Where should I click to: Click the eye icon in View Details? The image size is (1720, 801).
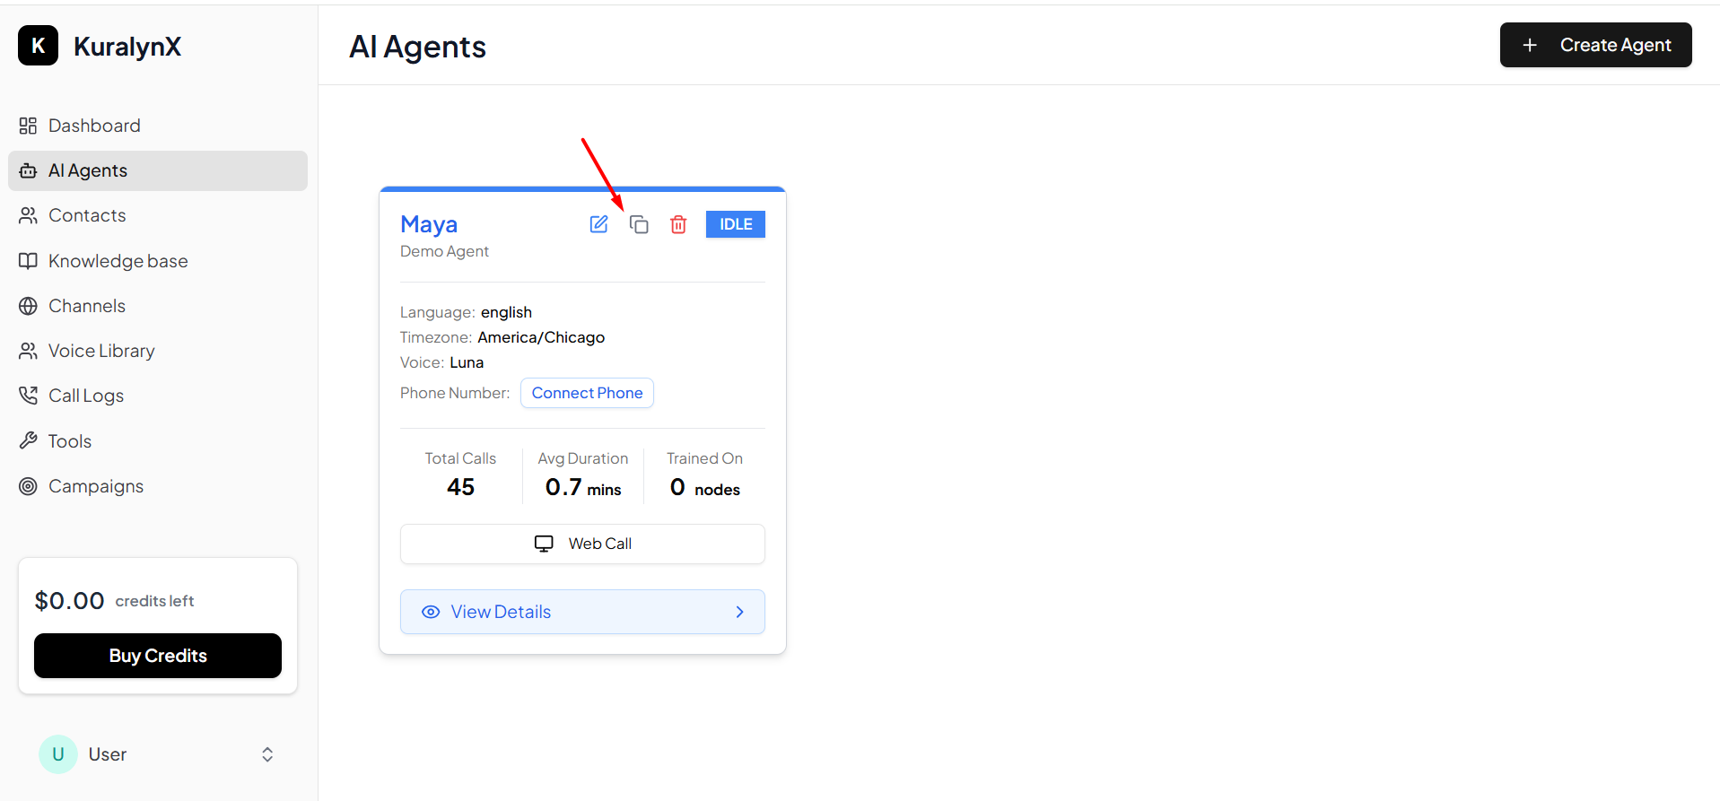(431, 612)
